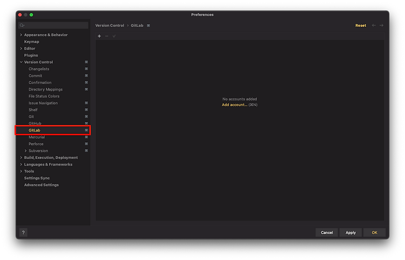Click the Reset link
The height and width of the screenshot is (260, 405).
tap(361, 25)
